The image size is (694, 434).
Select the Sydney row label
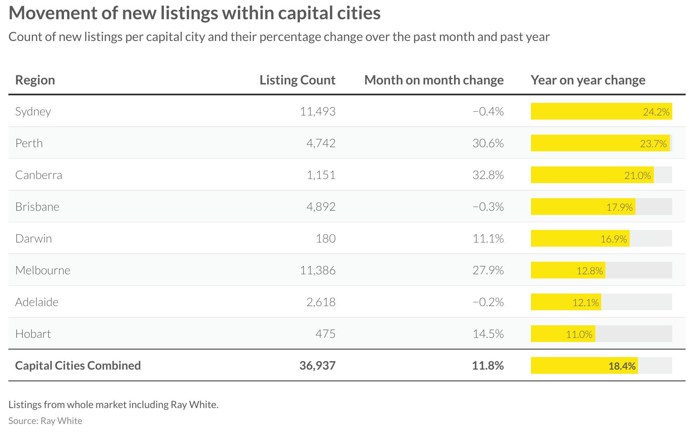coord(33,111)
